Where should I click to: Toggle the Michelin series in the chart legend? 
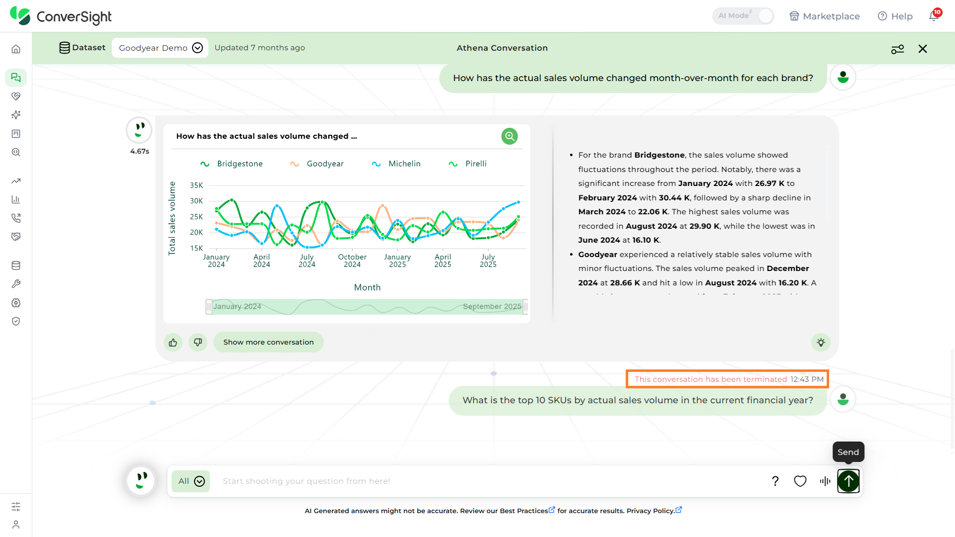click(x=396, y=164)
